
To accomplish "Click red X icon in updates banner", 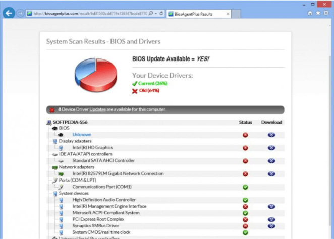I will coord(52,110).
